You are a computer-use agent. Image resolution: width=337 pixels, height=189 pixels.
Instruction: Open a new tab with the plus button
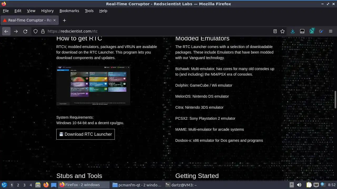point(64,20)
